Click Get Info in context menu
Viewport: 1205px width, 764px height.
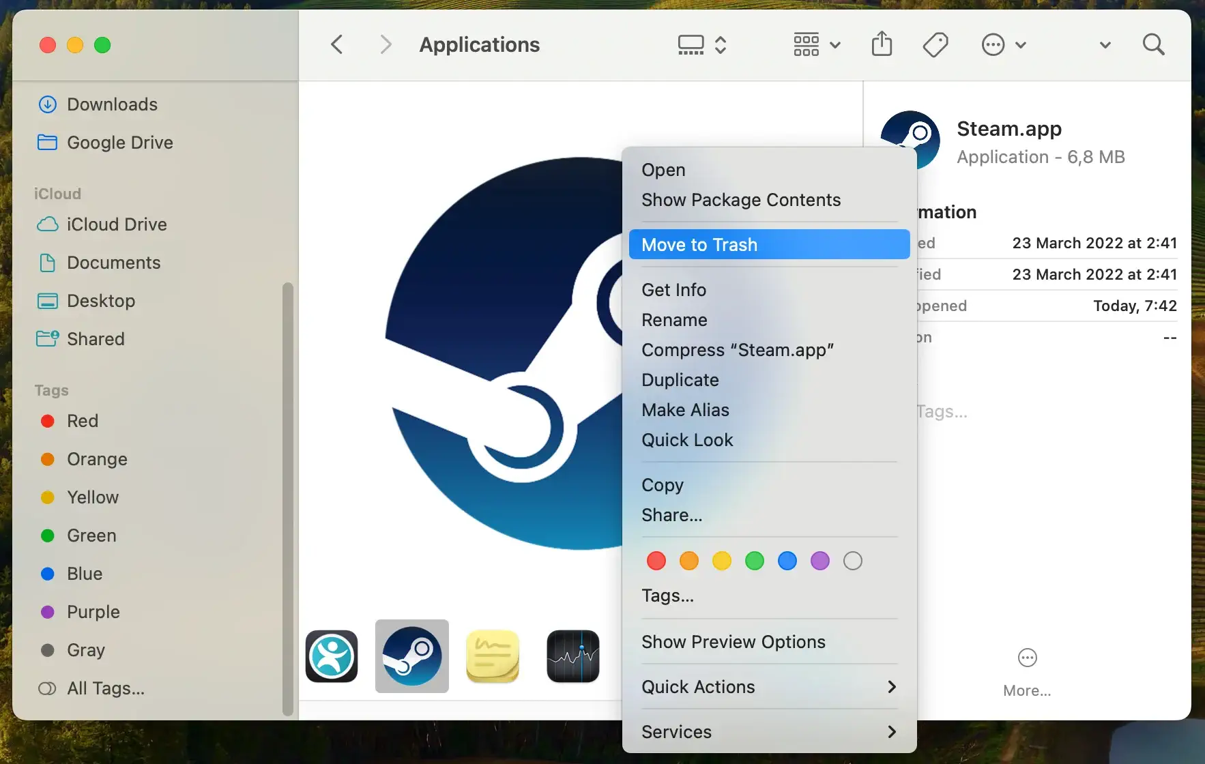tap(673, 290)
